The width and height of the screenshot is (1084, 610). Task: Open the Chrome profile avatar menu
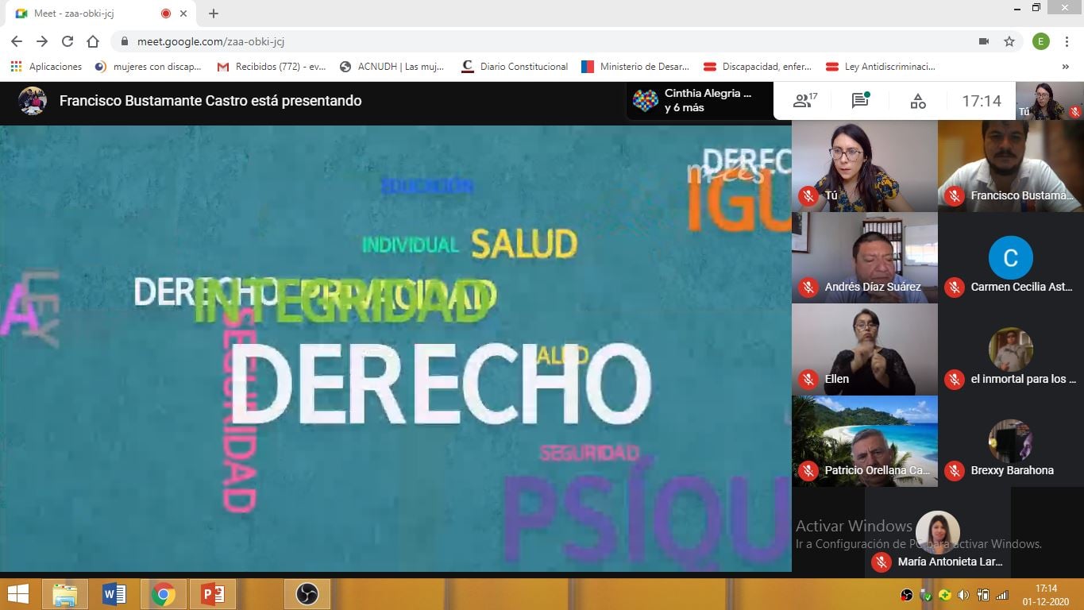click(1040, 41)
